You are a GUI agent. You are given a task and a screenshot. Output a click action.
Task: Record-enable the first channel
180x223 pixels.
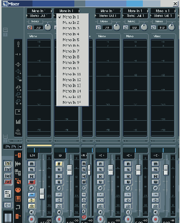[x=32, y=219]
